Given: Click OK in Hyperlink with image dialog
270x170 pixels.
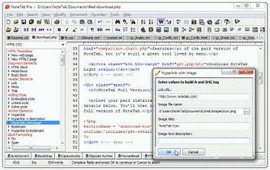Looking at the screenshot, I should click(x=169, y=152).
